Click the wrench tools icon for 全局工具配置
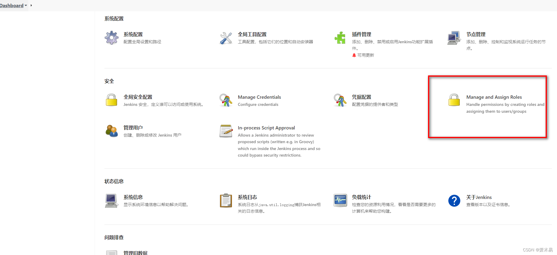The width and height of the screenshot is (557, 255). click(x=226, y=38)
